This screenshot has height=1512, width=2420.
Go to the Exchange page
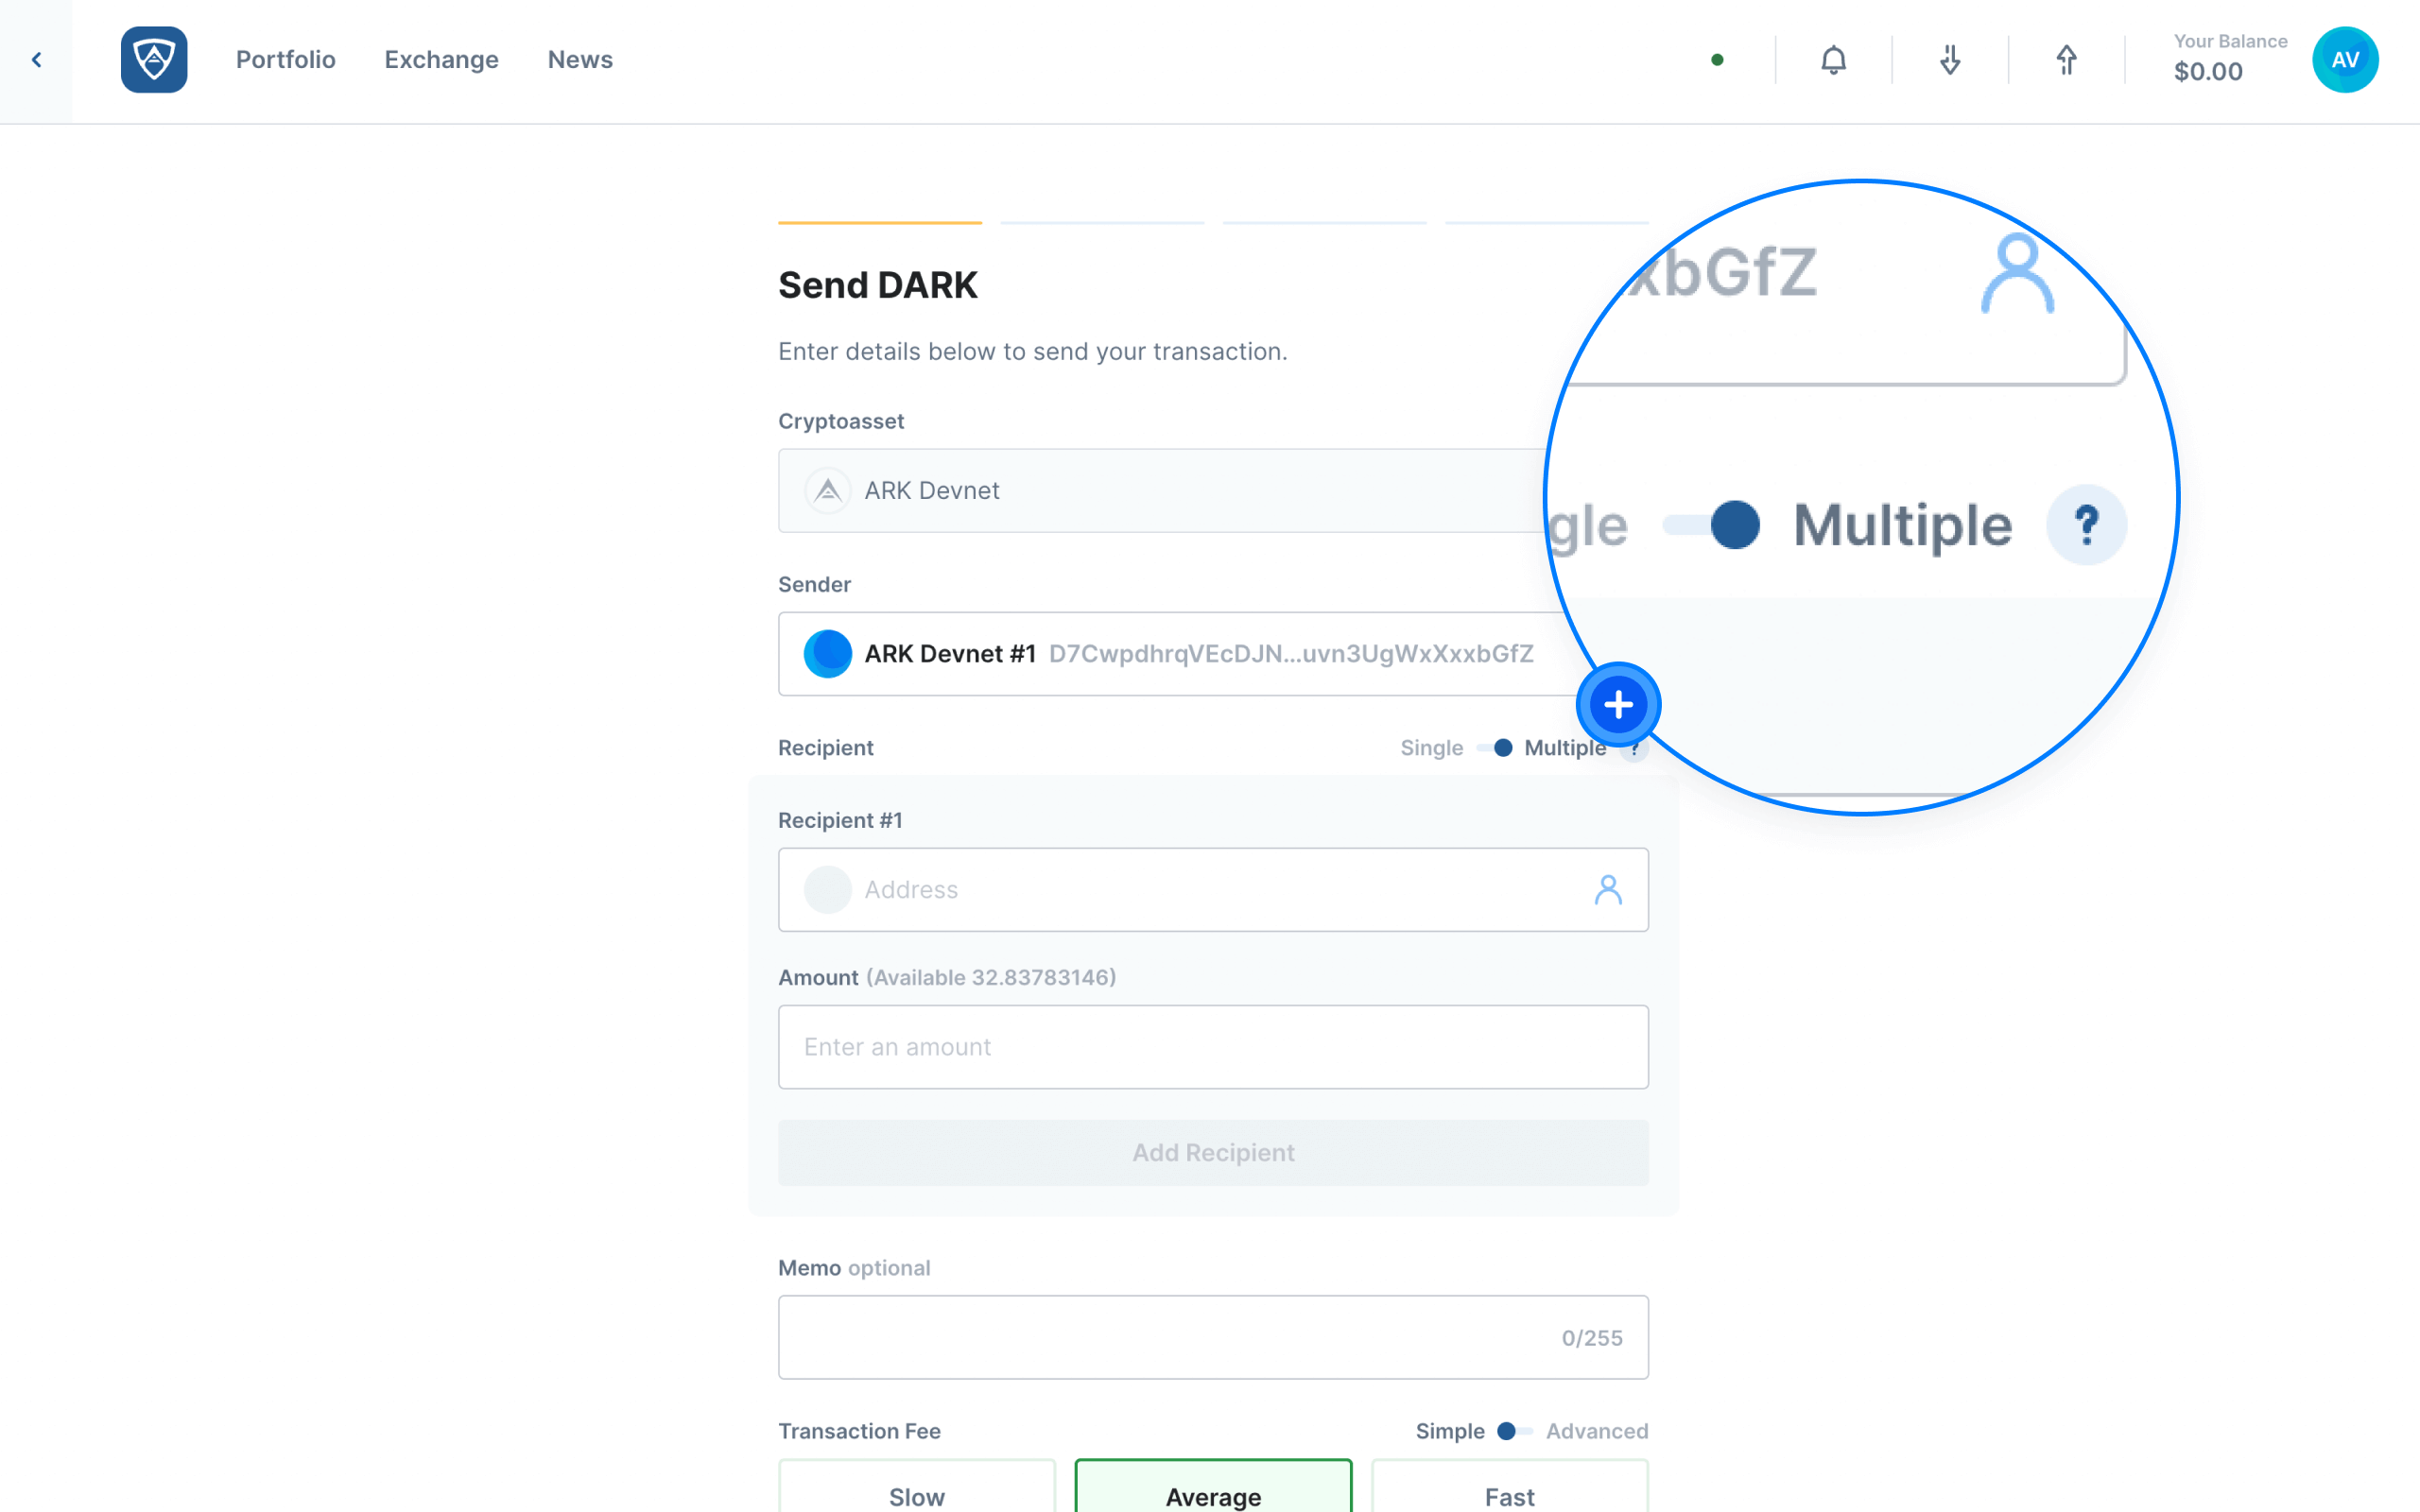pos(441,60)
